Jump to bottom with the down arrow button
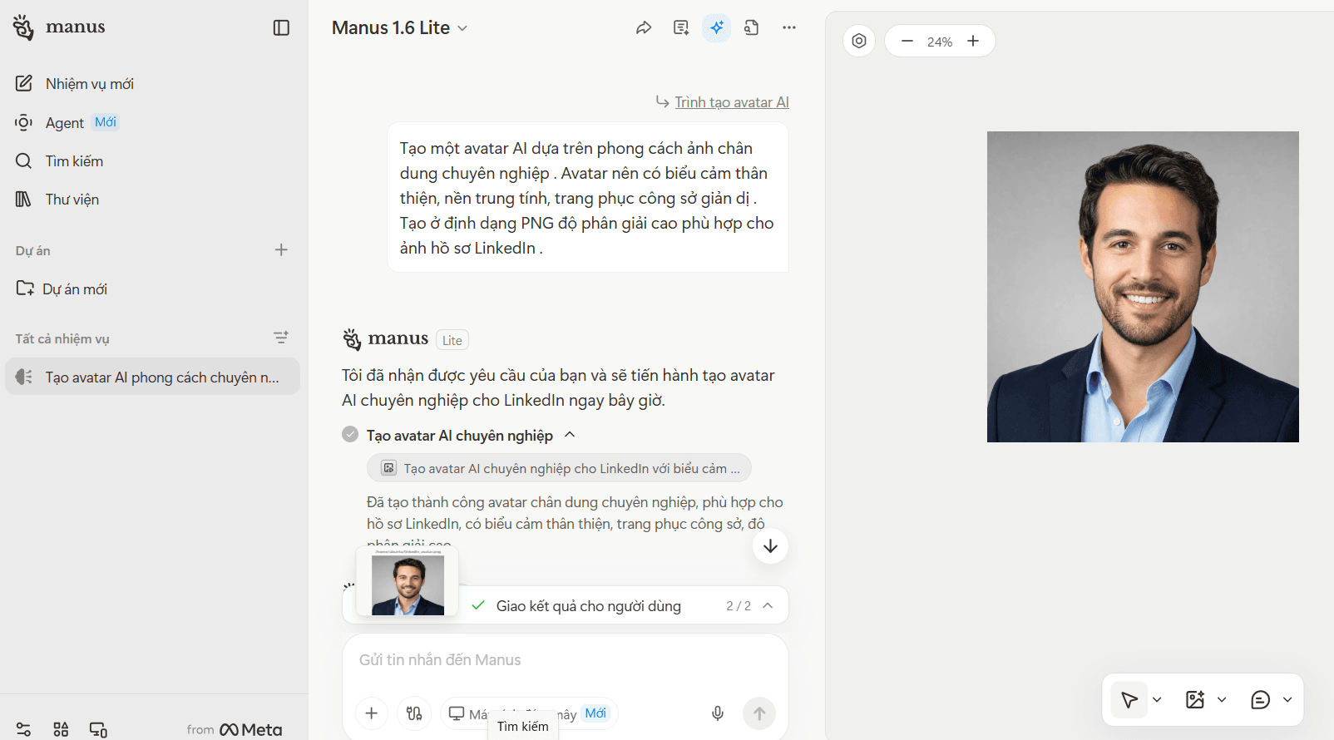The height and width of the screenshot is (740, 1334). (770, 545)
